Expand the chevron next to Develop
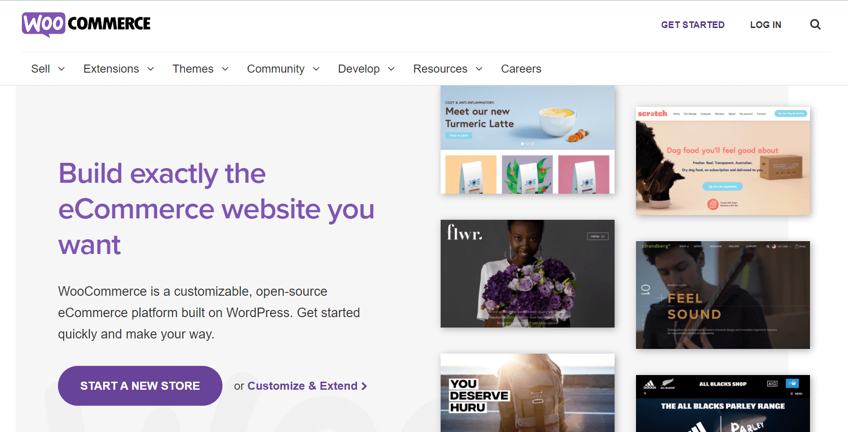The image size is (848, 432). (391, 69)
